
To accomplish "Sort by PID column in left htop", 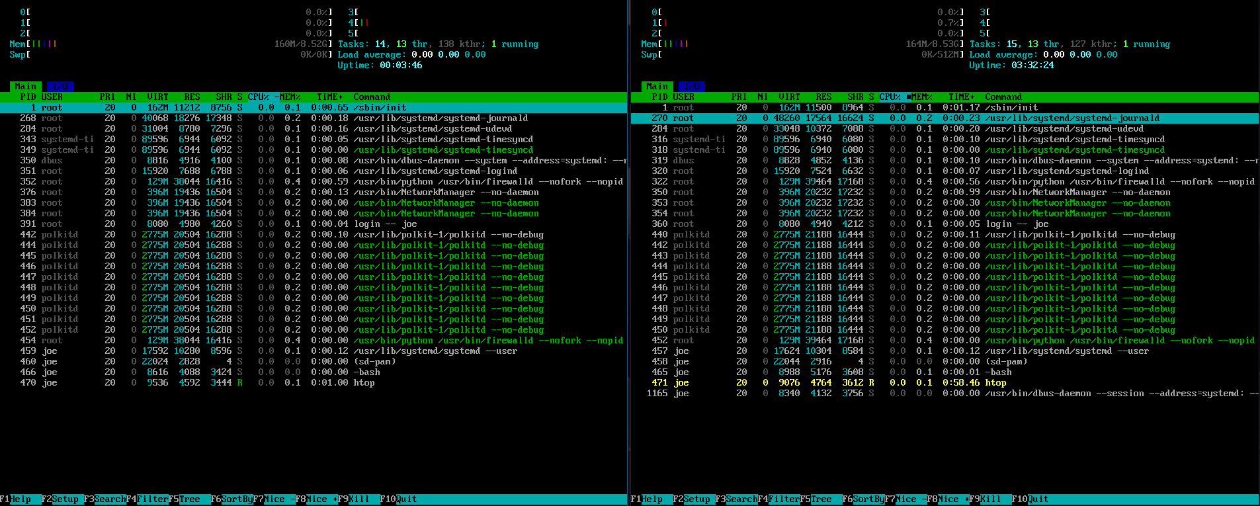I will pos(28,97).
